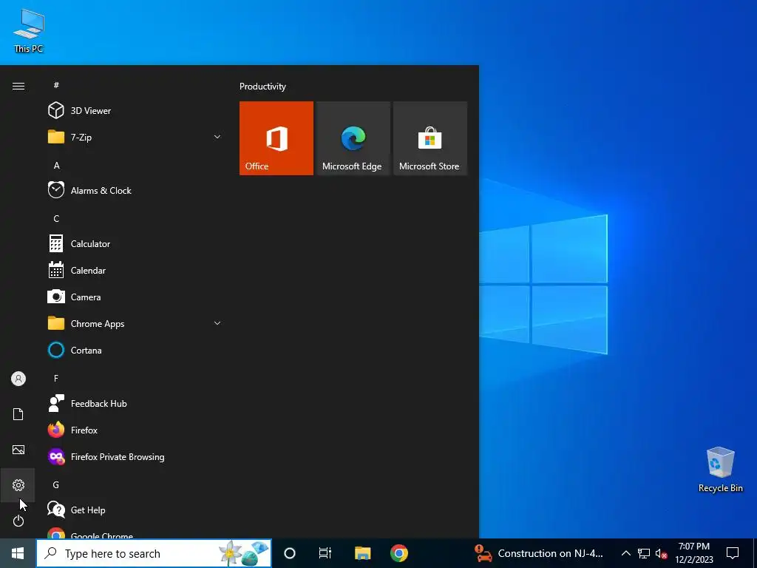Click the 'F' letter header in app list
This screenshot has height=568, width=757.
click(x=56, y=379)
